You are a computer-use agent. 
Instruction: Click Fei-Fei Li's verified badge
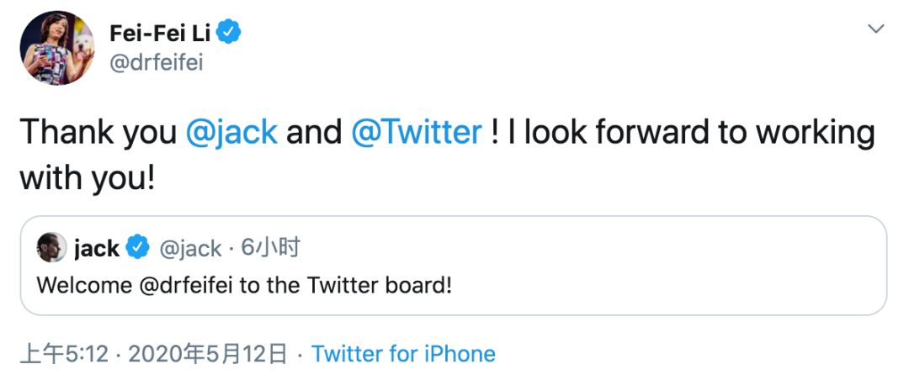click(x=230, y=33)
